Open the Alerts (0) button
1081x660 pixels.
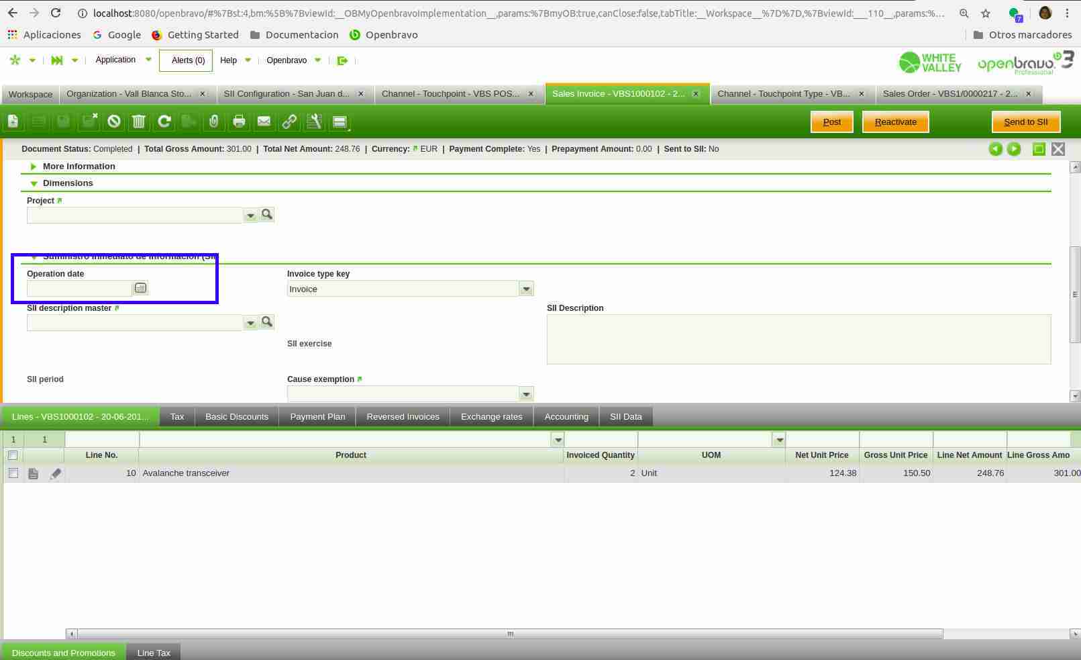coord(186,60)
